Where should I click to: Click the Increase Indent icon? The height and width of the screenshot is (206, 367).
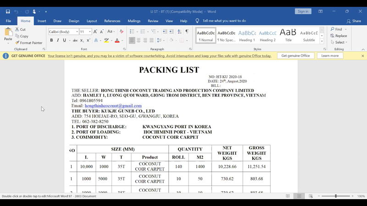pyautogui.click(x=172, y=32)
